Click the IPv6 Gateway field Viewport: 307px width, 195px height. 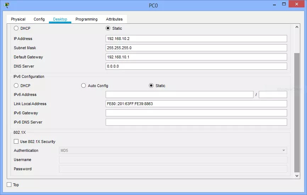click(196, 113)
